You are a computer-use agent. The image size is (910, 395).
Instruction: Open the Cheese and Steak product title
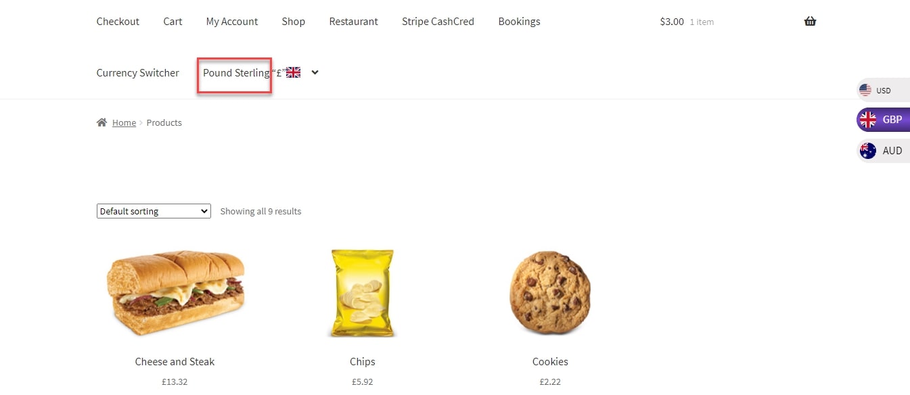pos(175,362)
